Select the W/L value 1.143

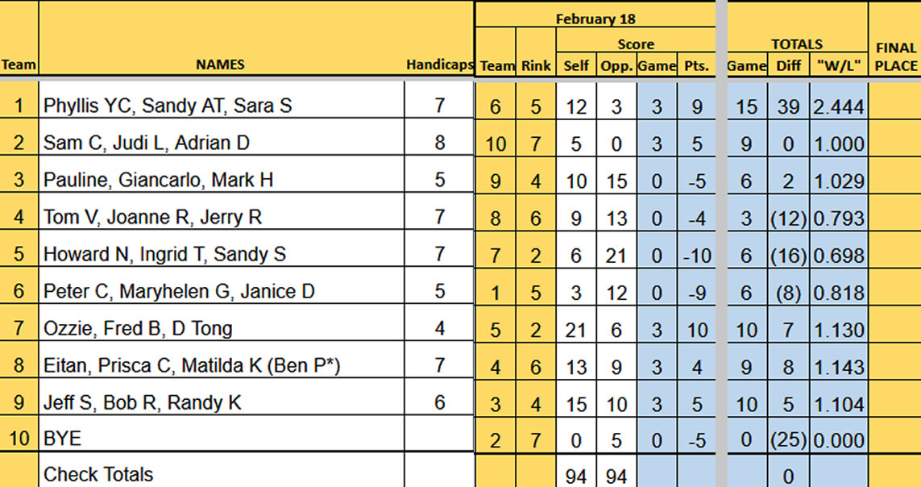point(838,366)
